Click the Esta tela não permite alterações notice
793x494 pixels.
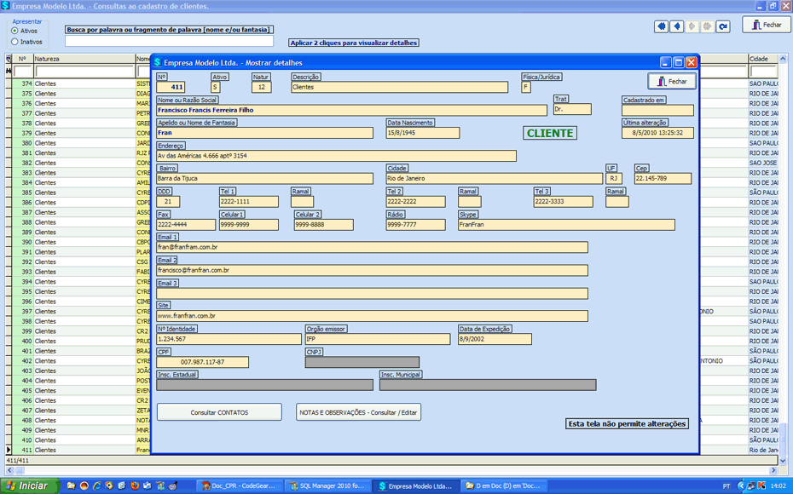pyautogui.click(x=627, y=424)
